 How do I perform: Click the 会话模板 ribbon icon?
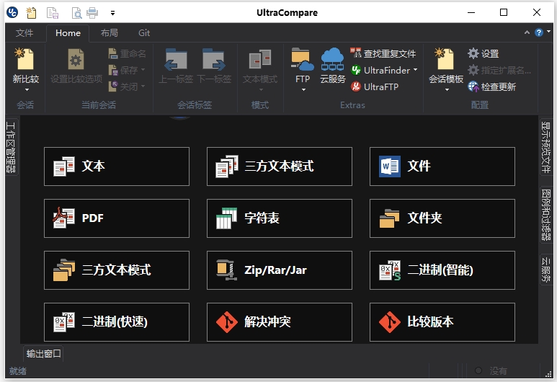(445, 59)
